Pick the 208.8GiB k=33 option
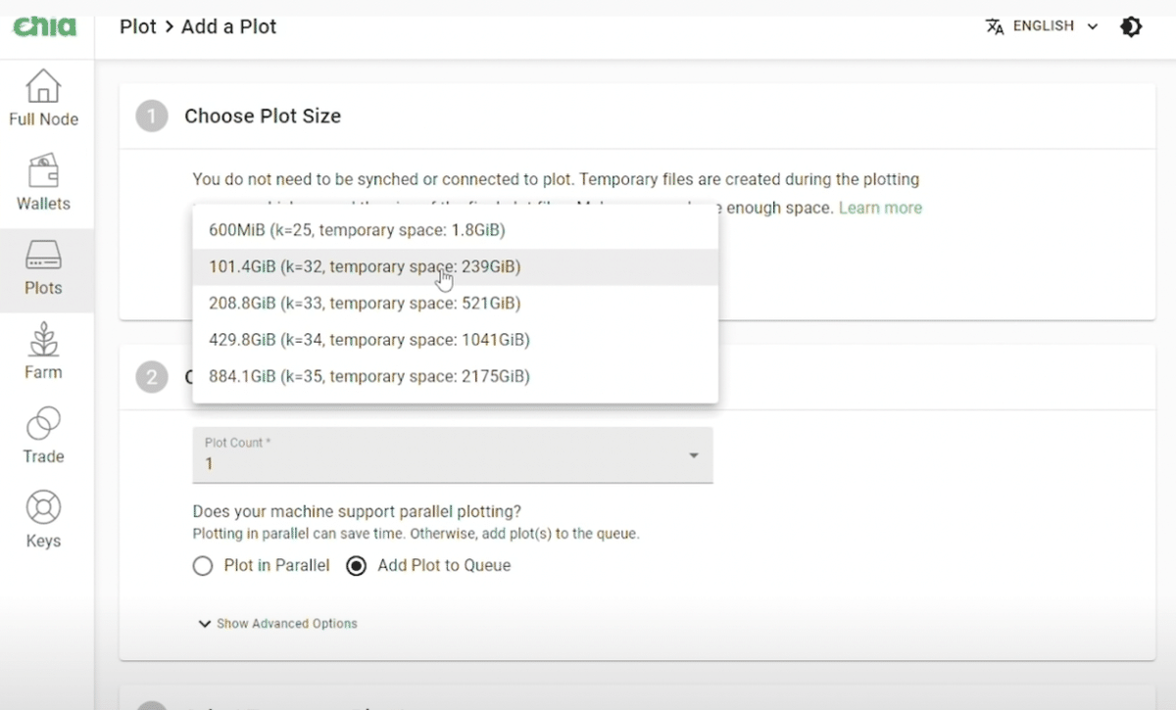Viewport: 1176px width, 710px height. tap(364, 304)
